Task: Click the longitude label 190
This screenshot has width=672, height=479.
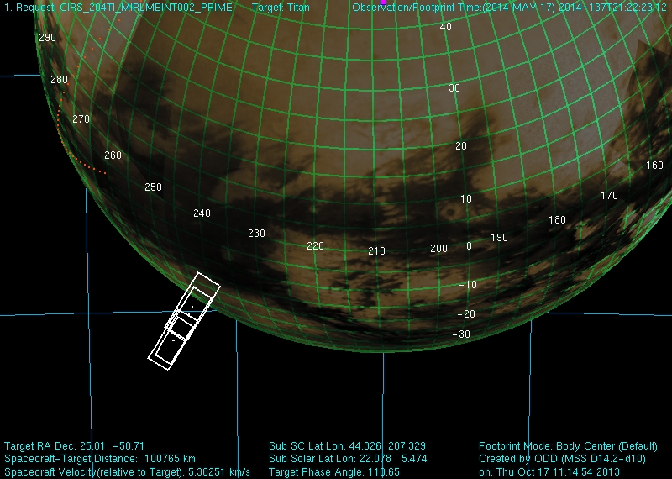Action: [499, 238]
